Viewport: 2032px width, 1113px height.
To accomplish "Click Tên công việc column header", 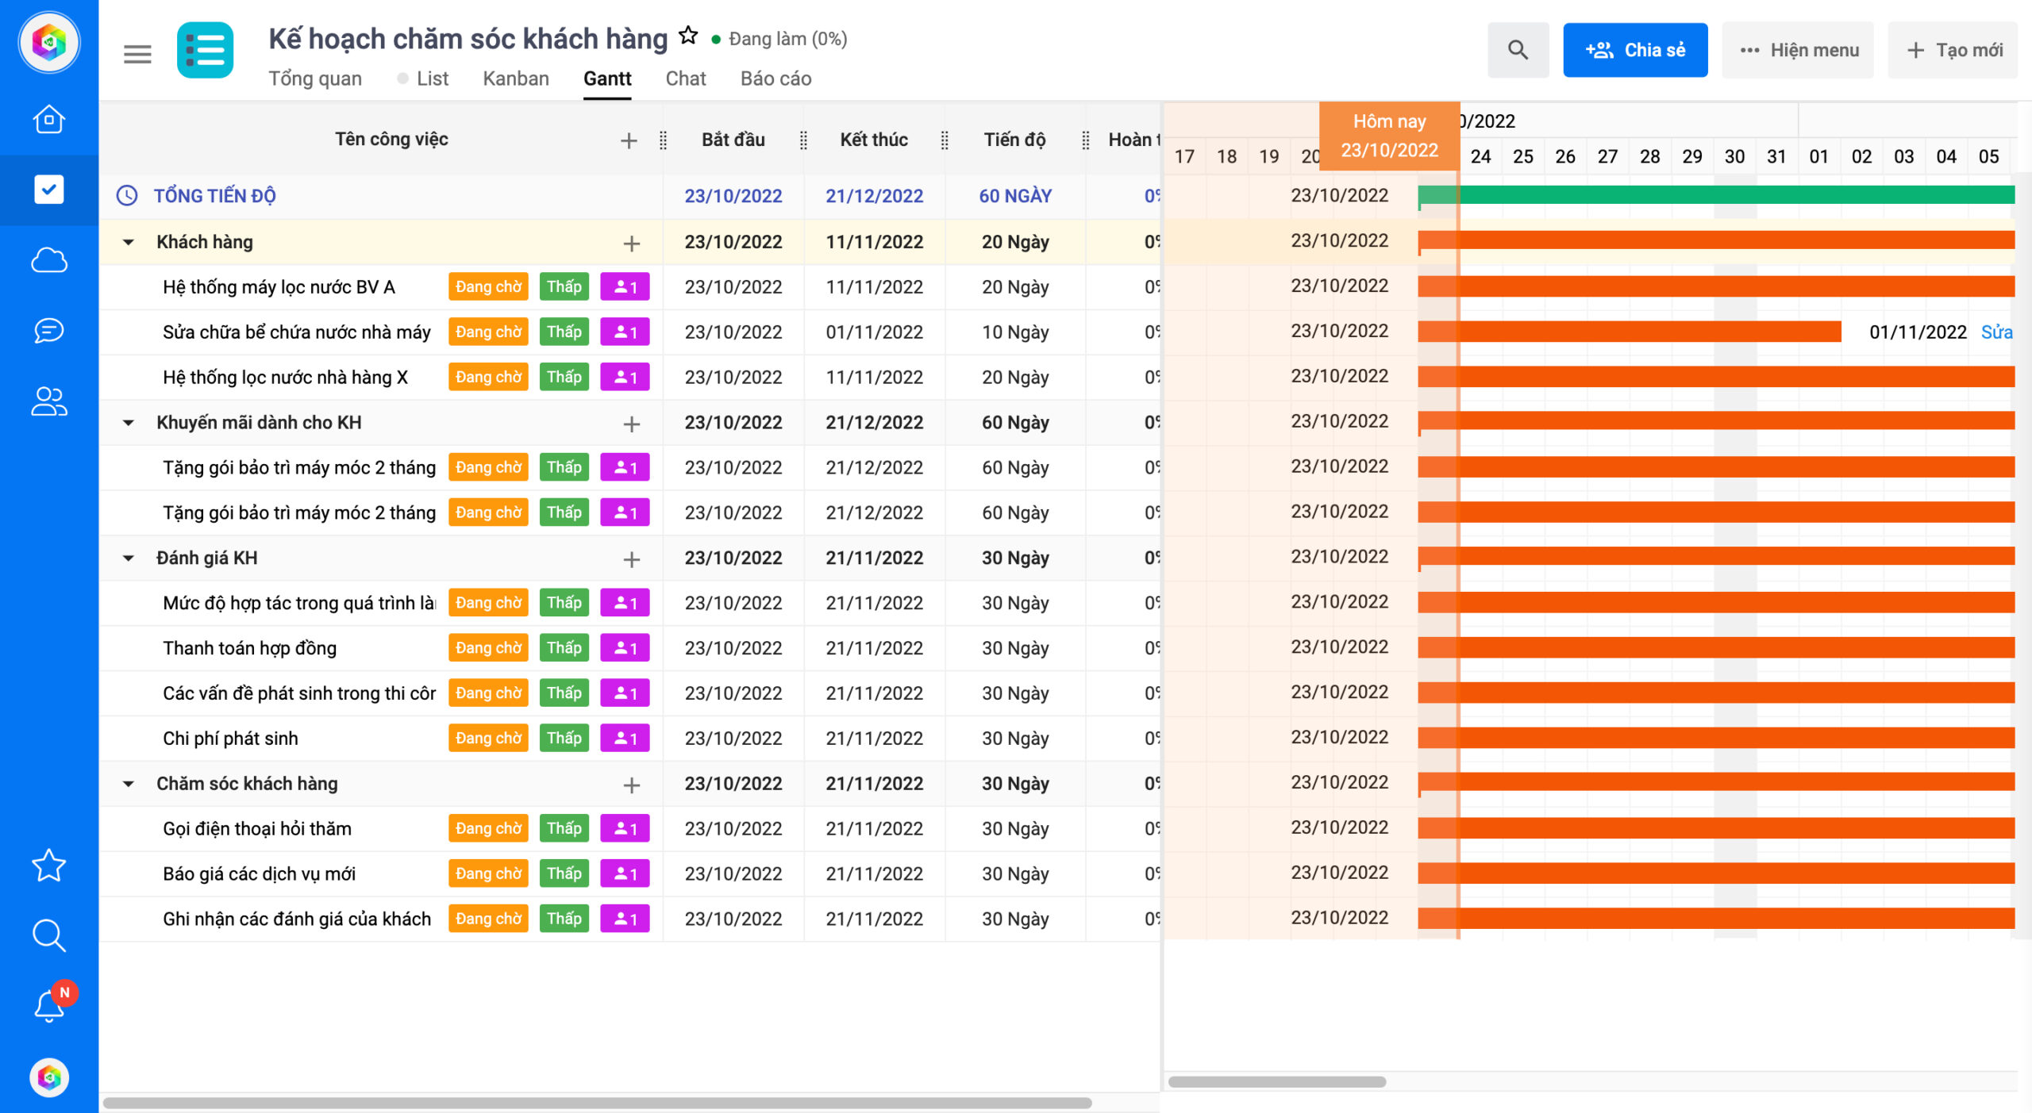I will [x=391, y=140].
